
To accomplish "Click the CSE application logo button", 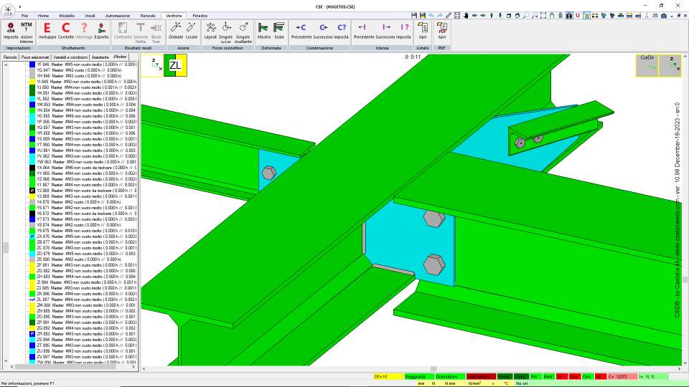I will [8, 10].
